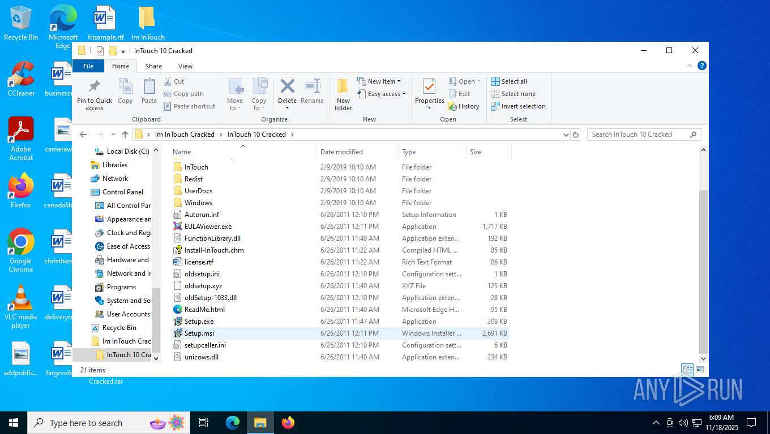This screenshot has height=434, width=770.
Task: Click InTouch 10 Cracked breadcrumb segment
Action: 256,134
